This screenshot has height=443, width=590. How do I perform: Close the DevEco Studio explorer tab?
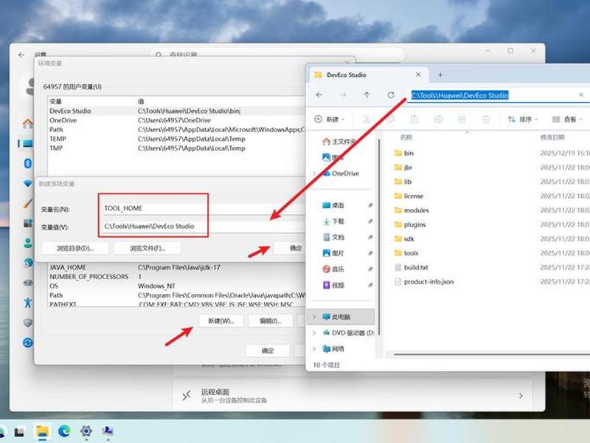click(418, 75)
